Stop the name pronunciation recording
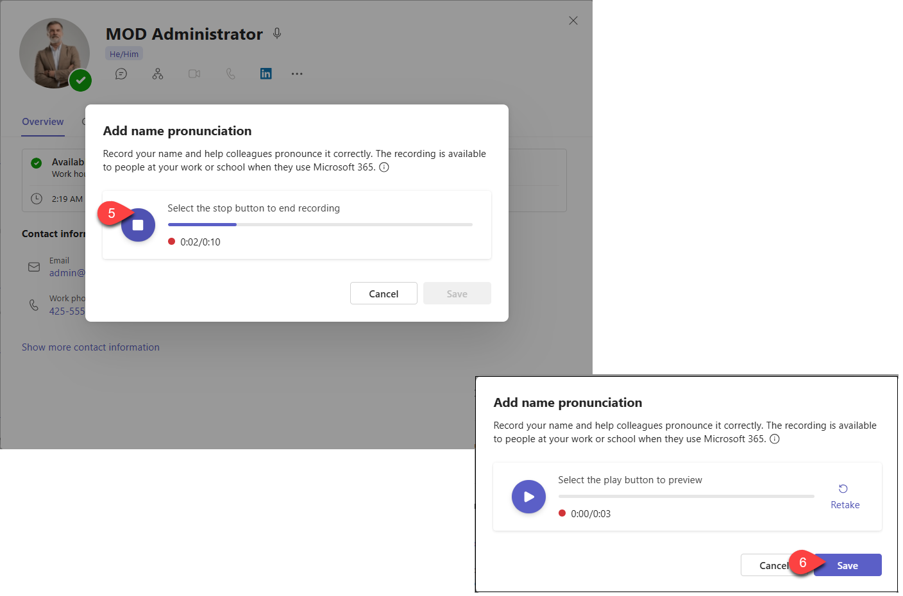The height and width of the screenshot is (596, 903). [138, 225]
